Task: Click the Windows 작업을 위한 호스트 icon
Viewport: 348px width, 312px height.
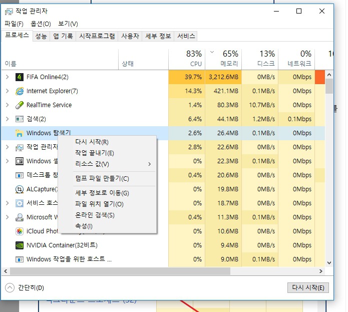Action: coord(20,259)
